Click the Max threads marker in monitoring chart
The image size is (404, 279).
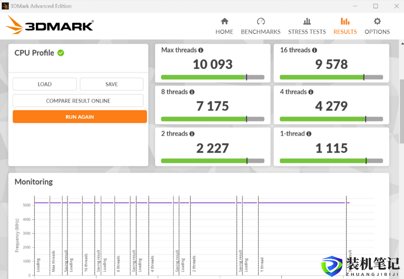(x=54, y=261)
